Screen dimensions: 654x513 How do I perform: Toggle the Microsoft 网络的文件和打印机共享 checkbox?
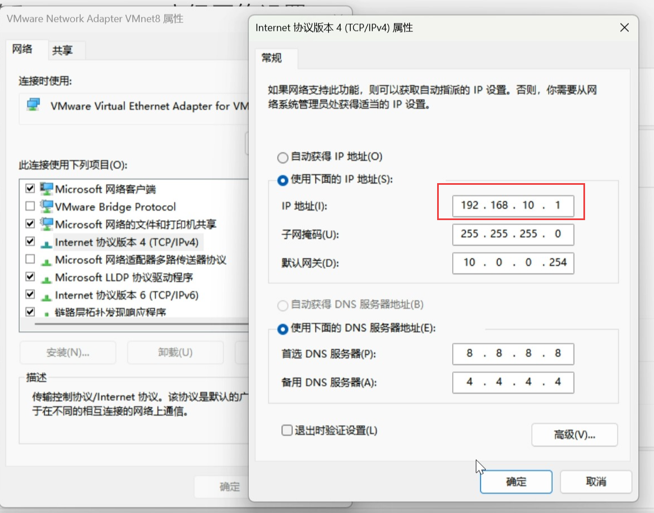tap(30, 223)
